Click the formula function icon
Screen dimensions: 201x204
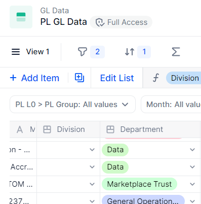click(x=156, y=78)
